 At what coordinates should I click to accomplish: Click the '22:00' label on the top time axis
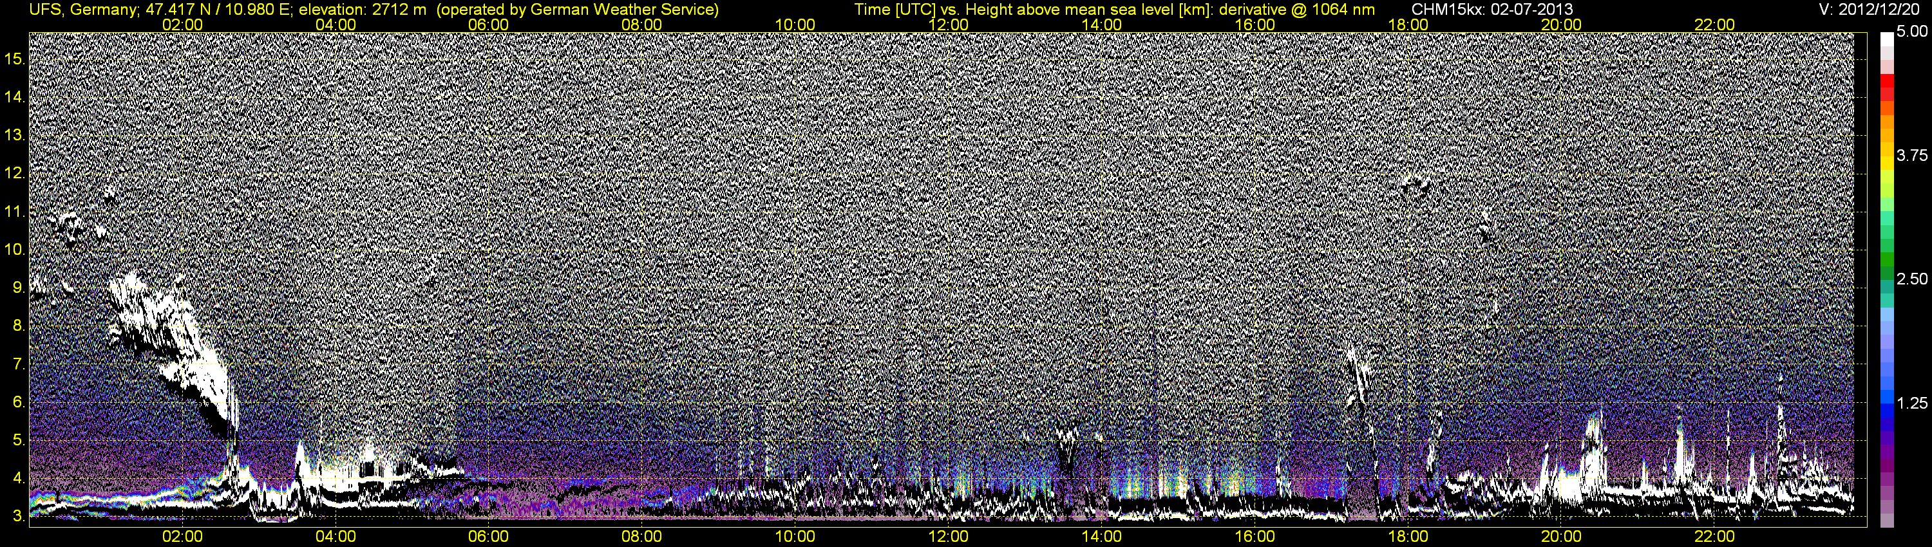click(x=1714, y=24)
